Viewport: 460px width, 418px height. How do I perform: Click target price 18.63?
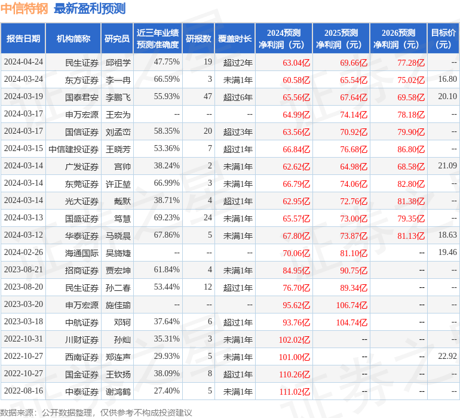[447, 235]
